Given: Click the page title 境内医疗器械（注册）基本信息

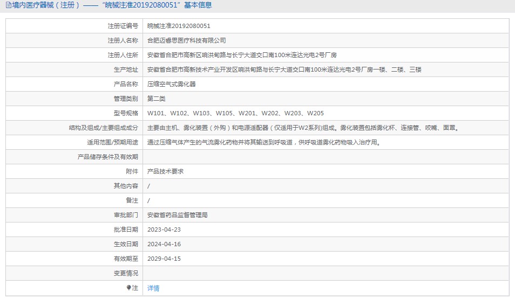Looking at the screenshot, I should 112,5.
